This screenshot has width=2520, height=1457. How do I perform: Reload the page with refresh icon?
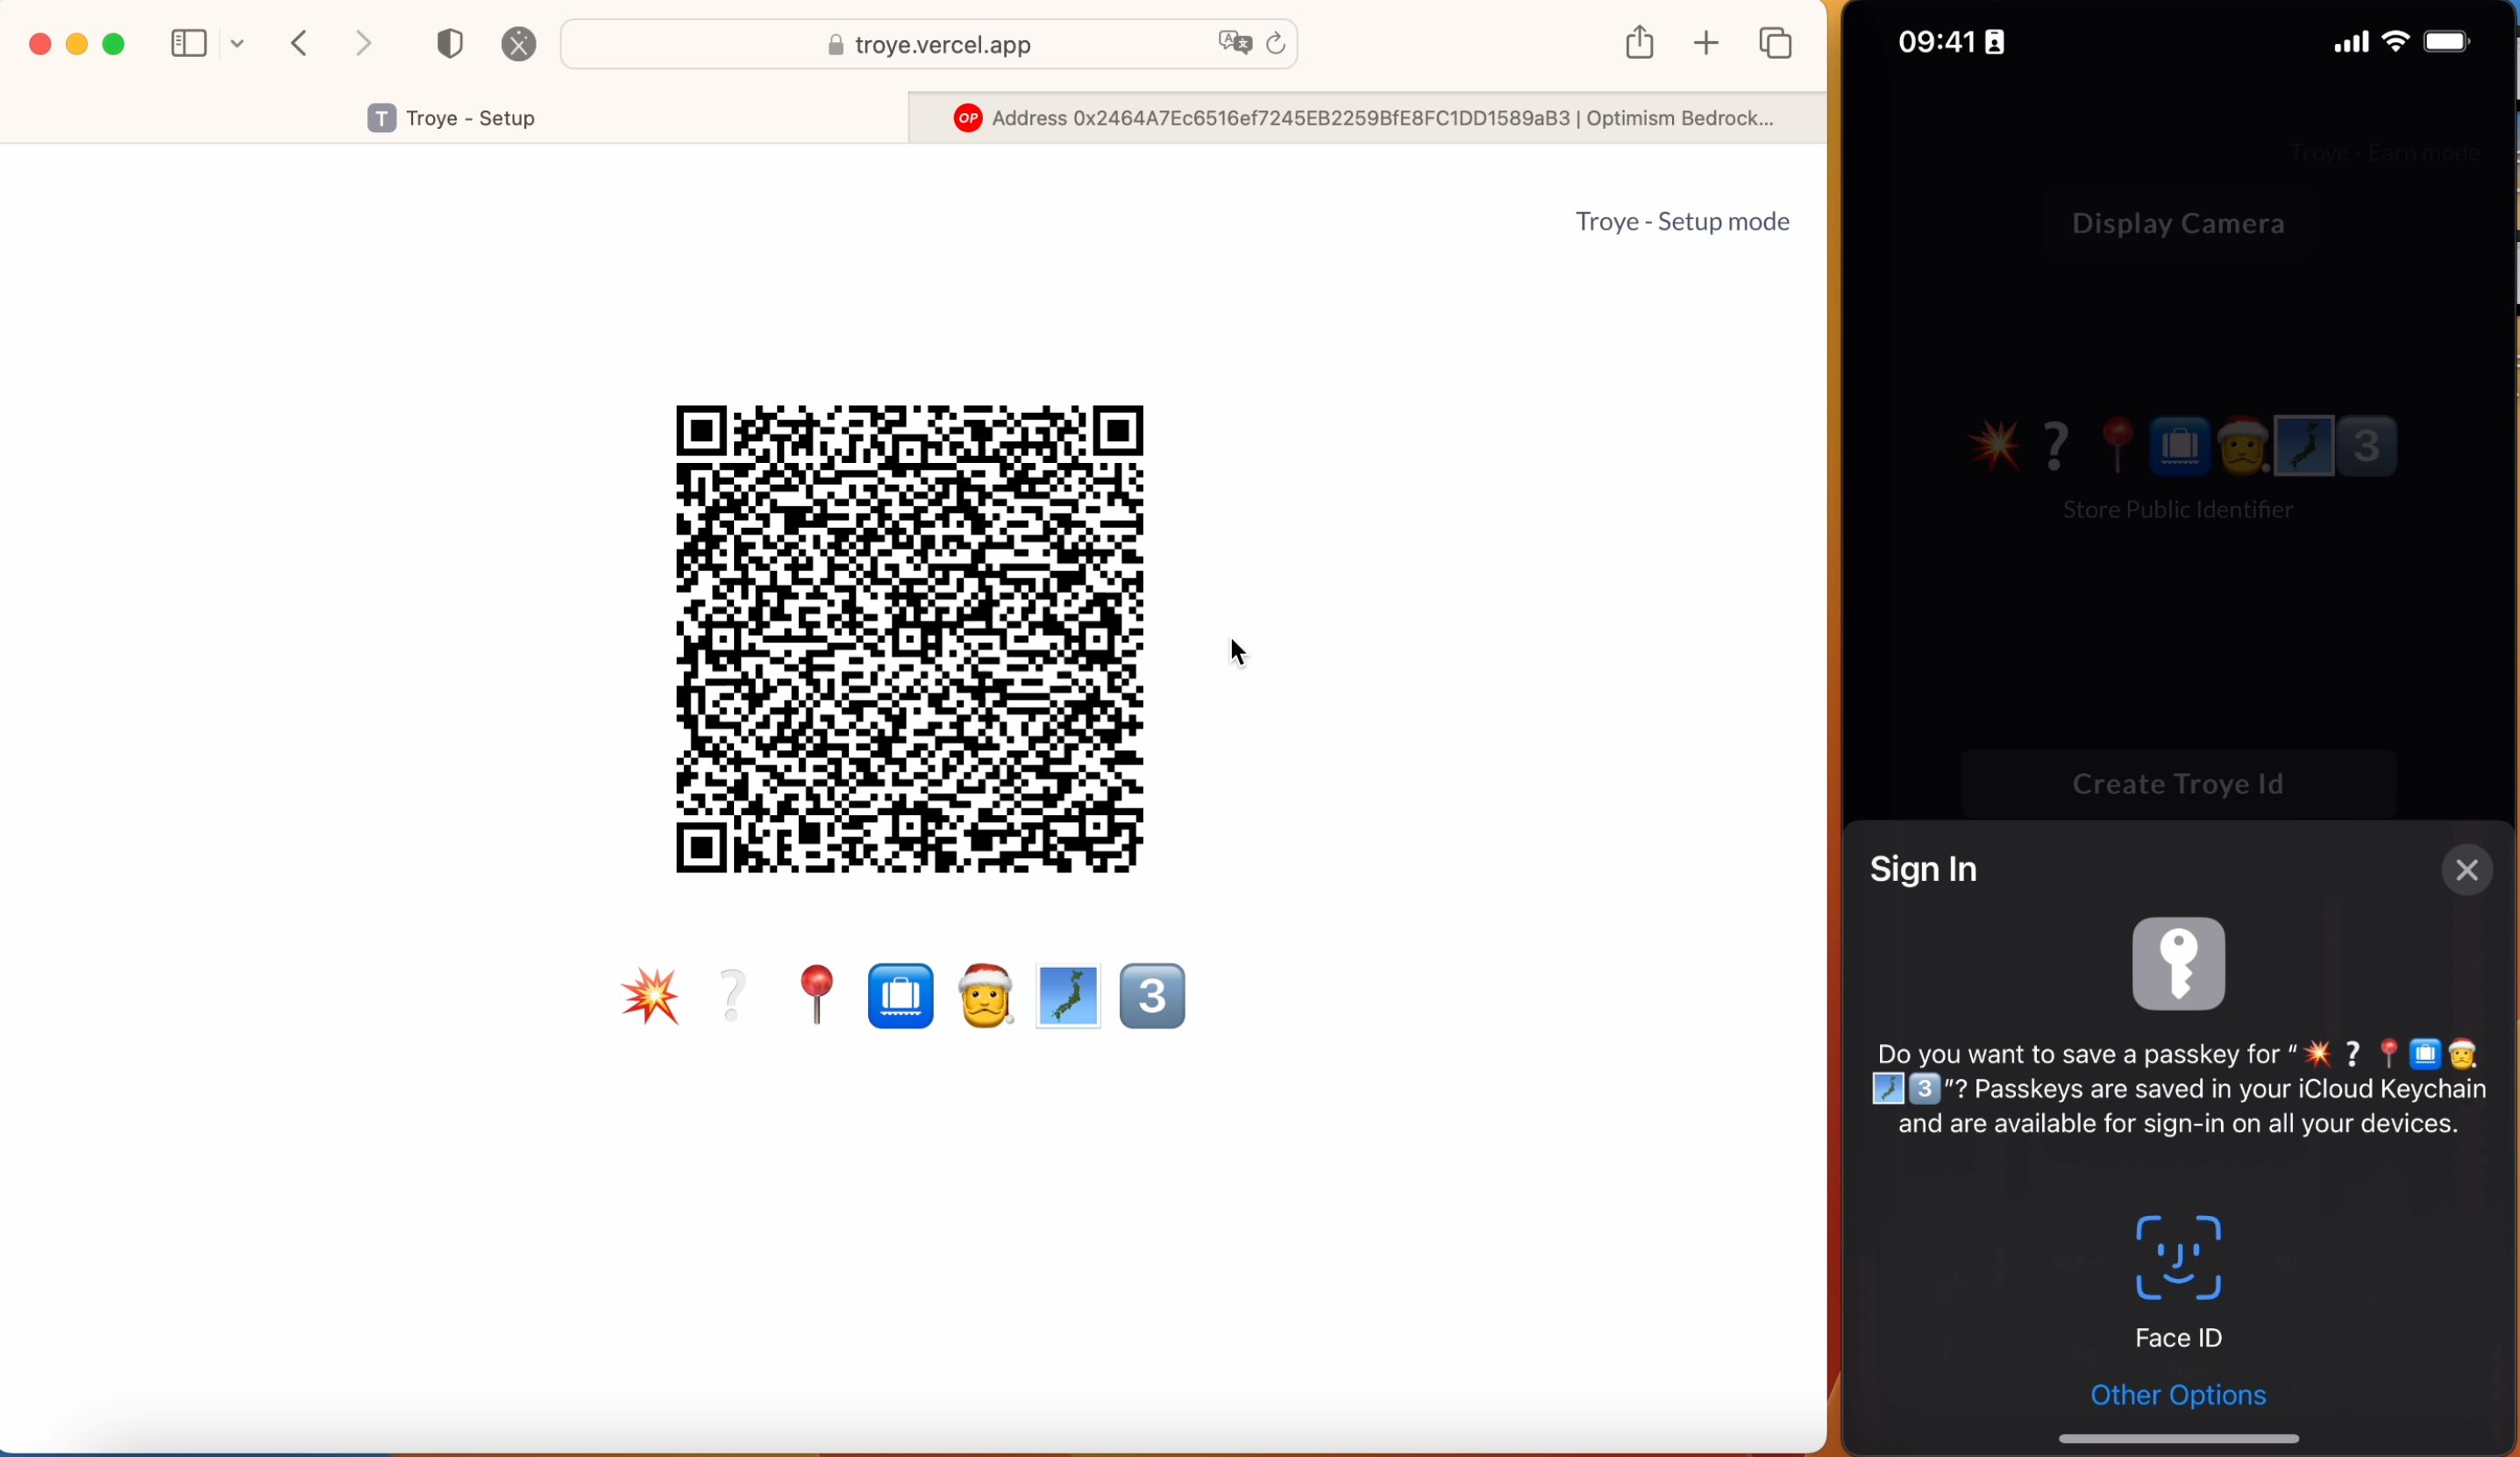coord(1276,44)
